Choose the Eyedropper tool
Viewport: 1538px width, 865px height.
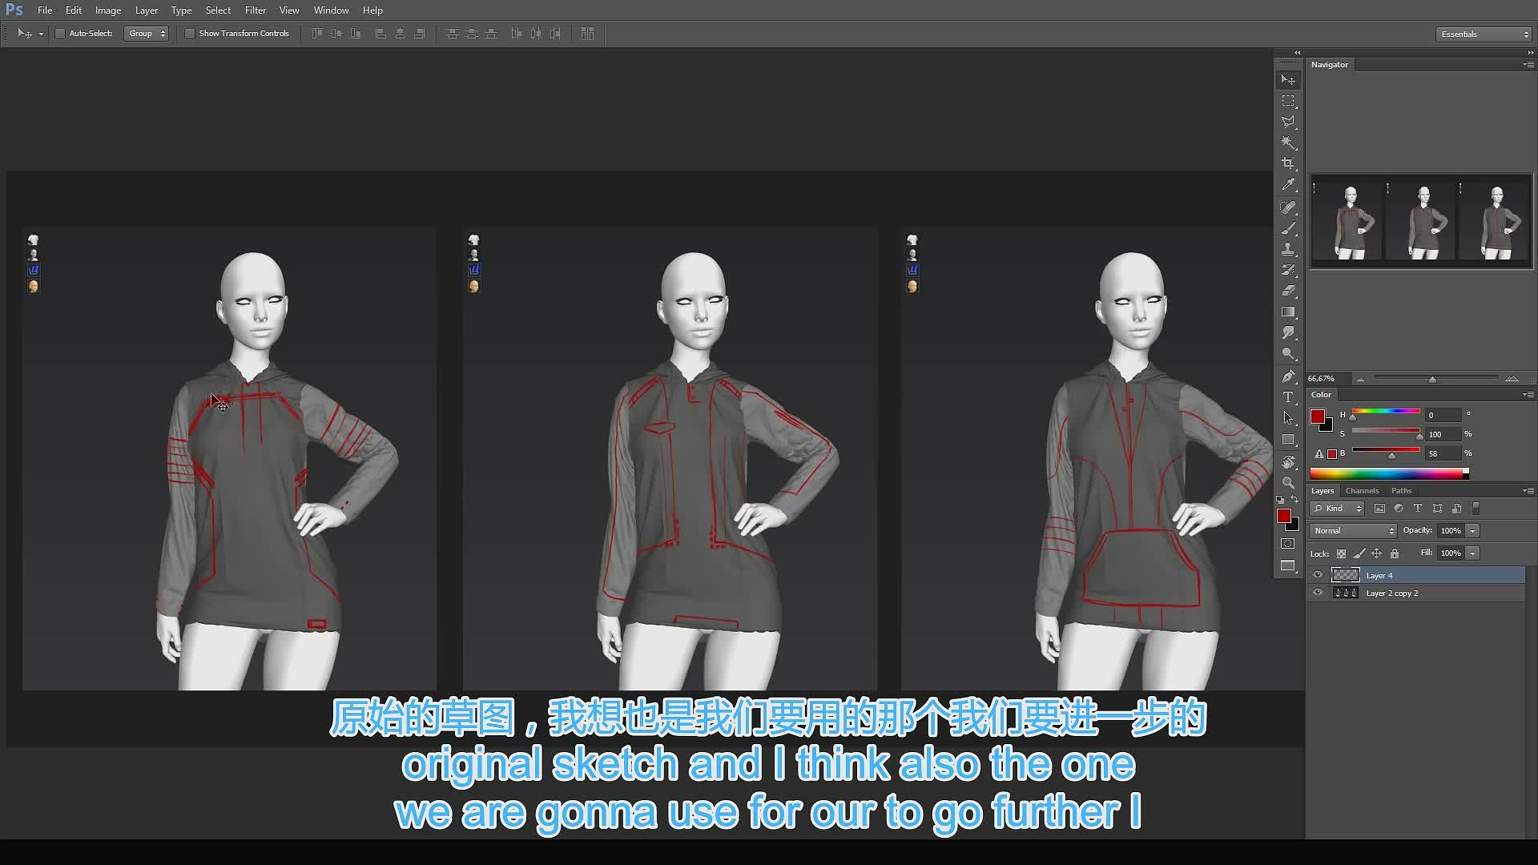coord(1288,185)
